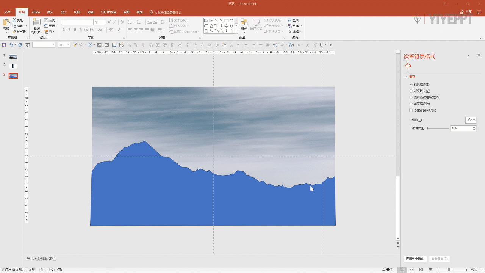The width and height of the screenshot is (485, 273).
Task: Click the Paste (粘贴) icon
Action: click(x=6, y=23)
